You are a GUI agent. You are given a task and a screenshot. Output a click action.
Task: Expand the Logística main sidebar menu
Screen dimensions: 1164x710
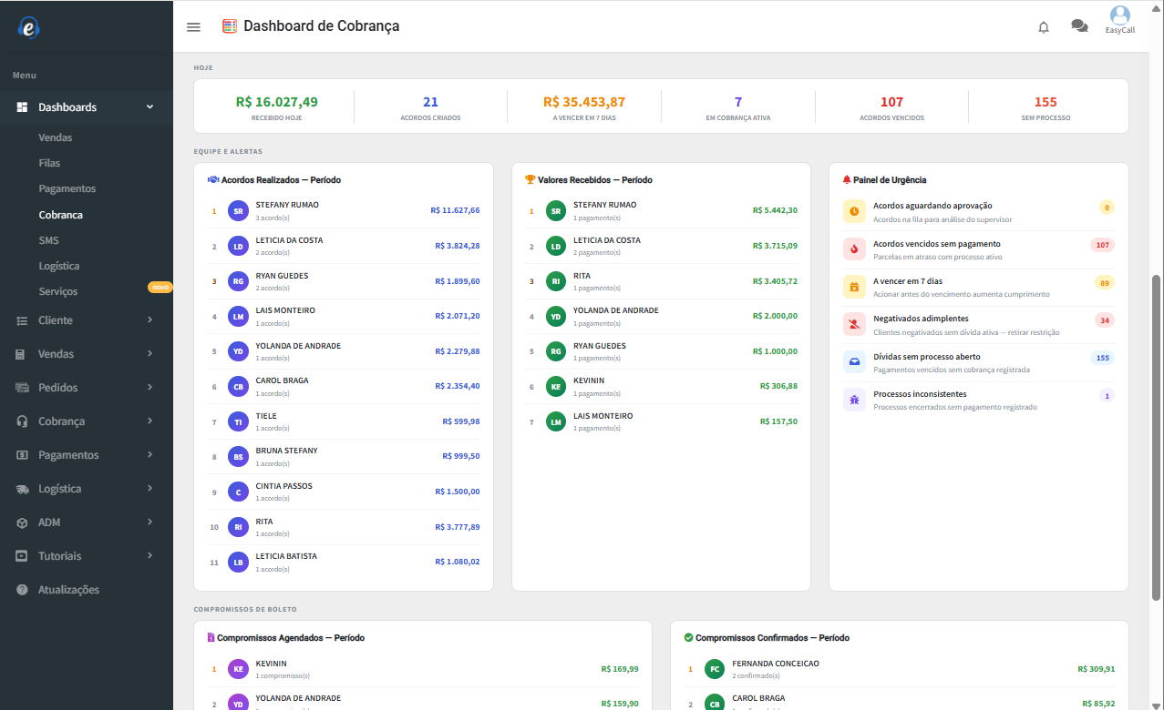[x=87, y=489]
